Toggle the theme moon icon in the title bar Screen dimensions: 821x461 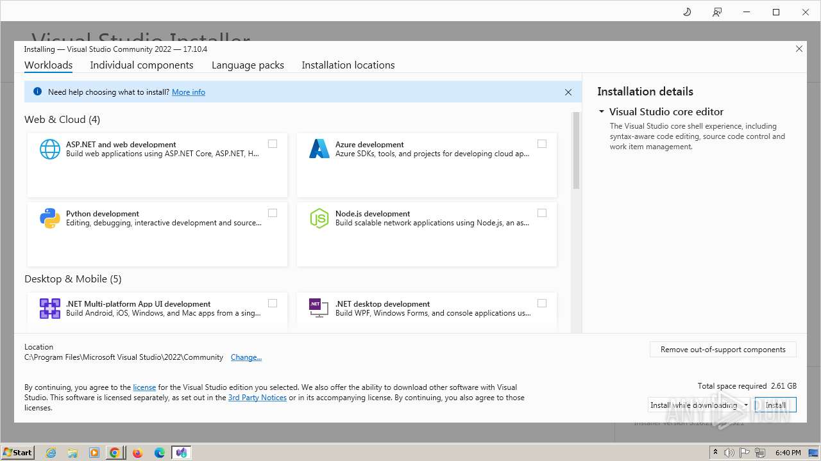coord(687,12)
